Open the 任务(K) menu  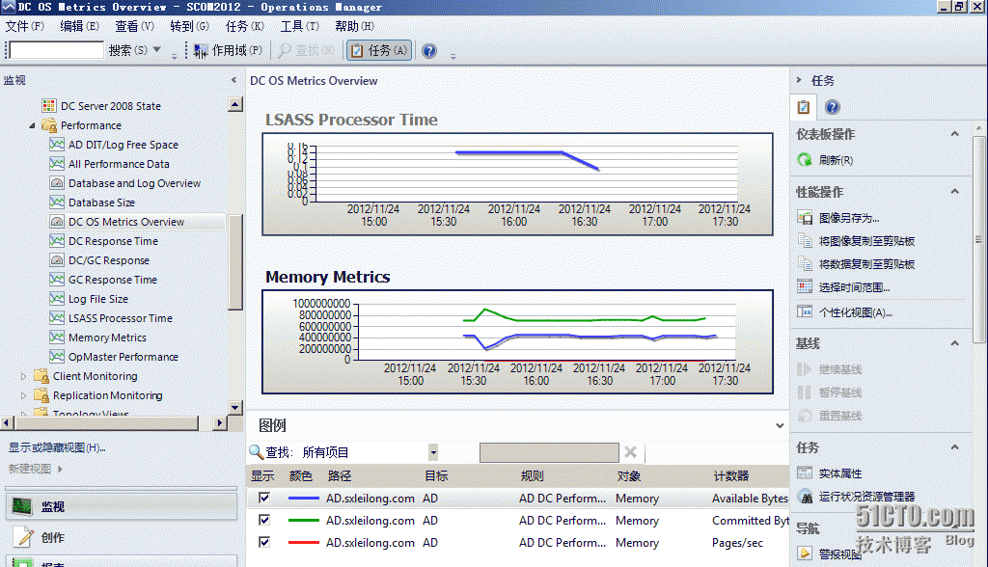coord(244,26)
